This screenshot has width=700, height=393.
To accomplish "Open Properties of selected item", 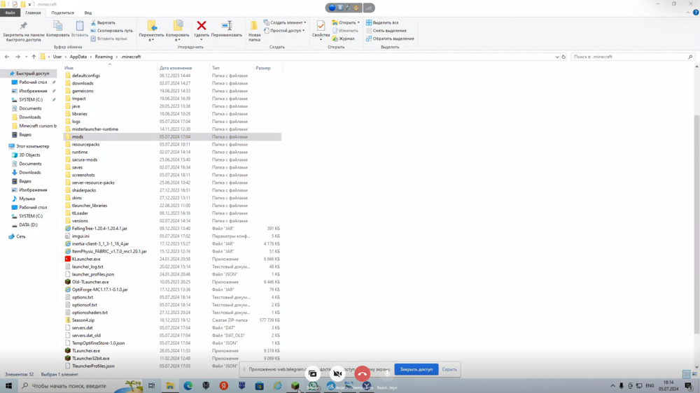I will tap(321, 30).
